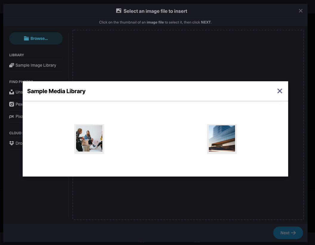Select Dropbox under CLOUD storage
The height and width of the screenshot is (245, 315).
(x=18, y=143)
